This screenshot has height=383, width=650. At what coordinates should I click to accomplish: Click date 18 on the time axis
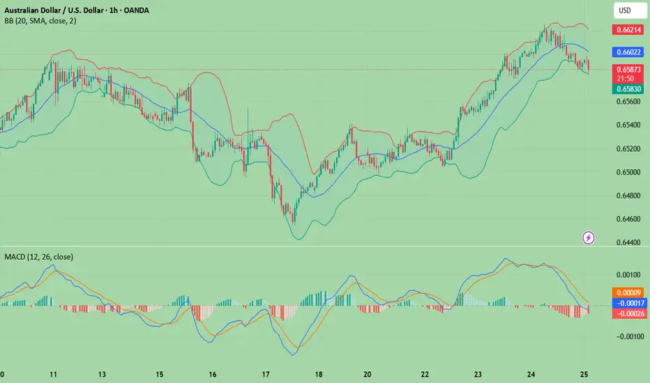(x=318, y=375)
